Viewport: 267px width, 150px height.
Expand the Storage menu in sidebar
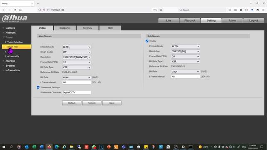pos(10,61)
